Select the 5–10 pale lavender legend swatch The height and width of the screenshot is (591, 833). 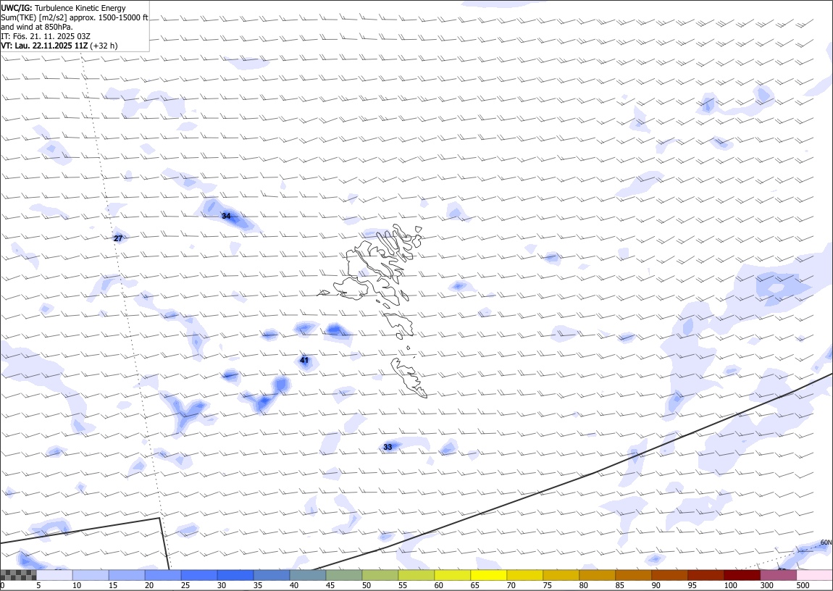click(54, 575)
